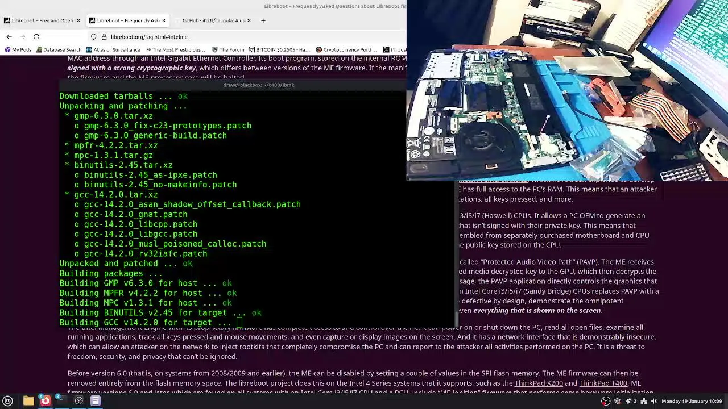The image size is (728, 409).
Task: Close the 'Libreboot – Frequently Asked' tab
Action: 163,20
